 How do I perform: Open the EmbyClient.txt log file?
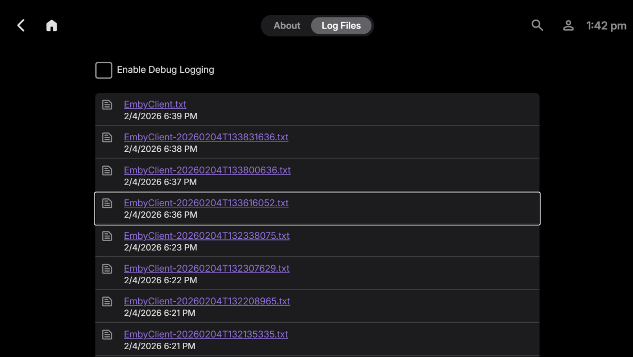(x=155, y=104)
